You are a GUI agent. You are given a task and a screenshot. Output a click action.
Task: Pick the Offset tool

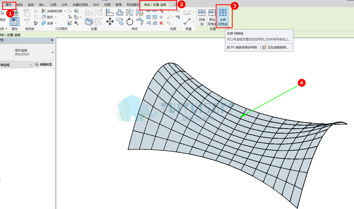(120, 12)
